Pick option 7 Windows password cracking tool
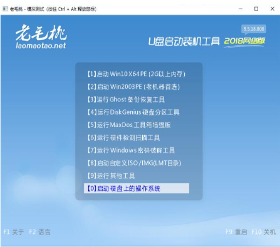Image resolution: width=280 pixels, height=247 pixels. 131,150
